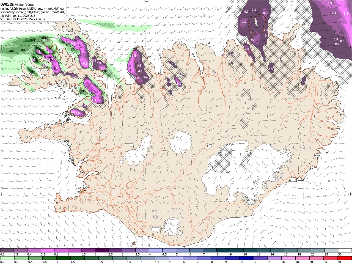This screenshot has width=352, height=264.
Task: Click the 3.5 label under the snow scale
Action: click(137, 254)
